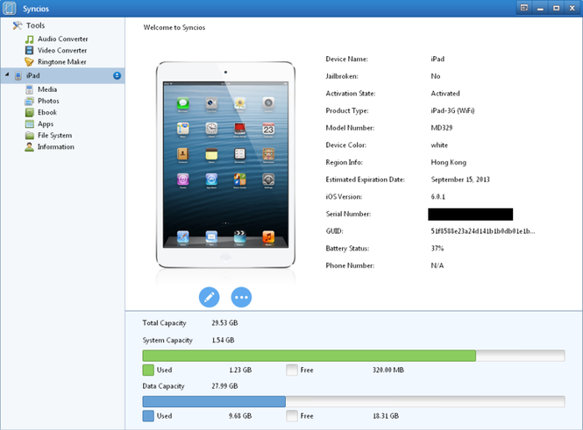Click the Syncios logo in title bar
The width and height of the screenshot is (583, 430).
point(10,8)
